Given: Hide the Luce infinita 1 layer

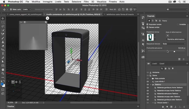Looking at the screenshot, I should 148,81.
